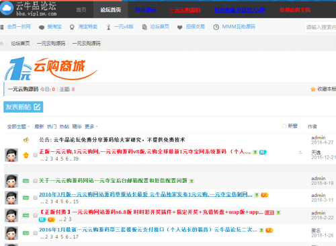Click the green thread icon on the 【正版付费】 row

pyautogui.click(x=26, y=215)
